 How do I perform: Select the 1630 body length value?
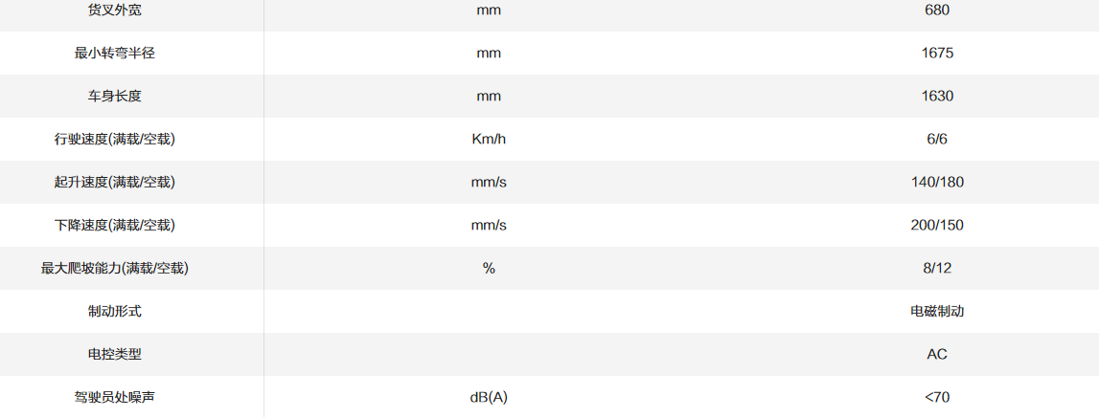click(937, 97)
